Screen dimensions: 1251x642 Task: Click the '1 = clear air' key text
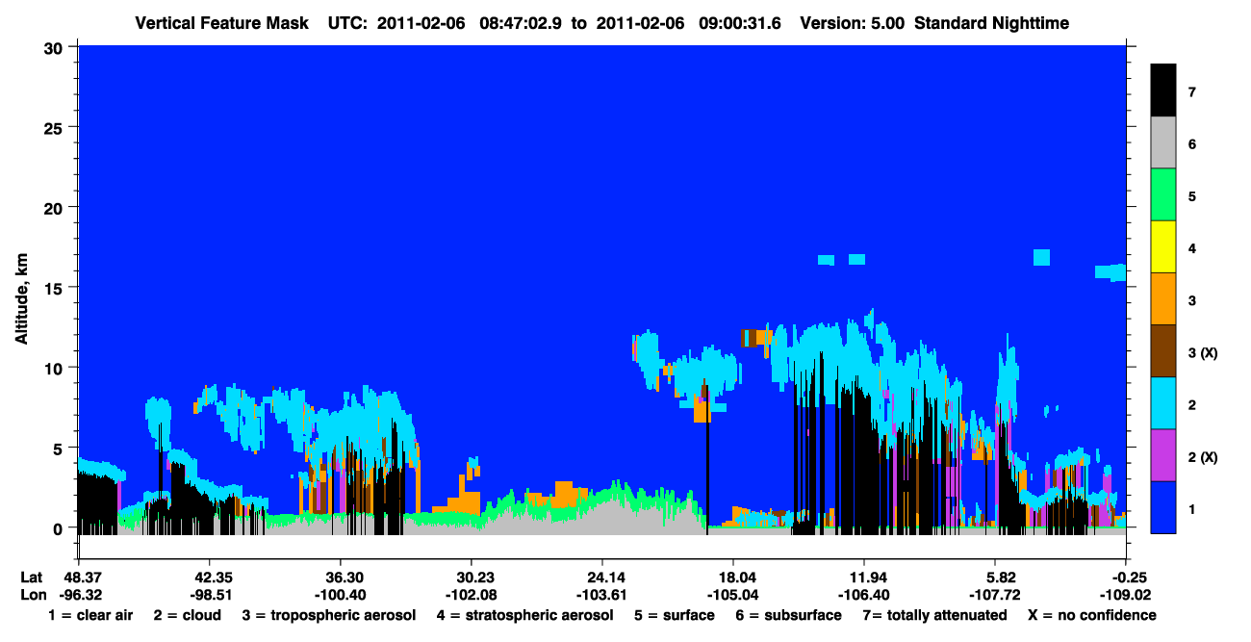point(90,615)
